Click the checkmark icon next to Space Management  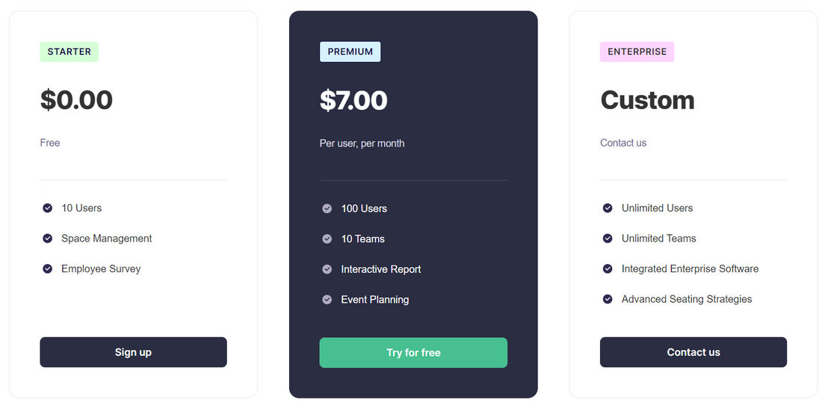point(48,239)
